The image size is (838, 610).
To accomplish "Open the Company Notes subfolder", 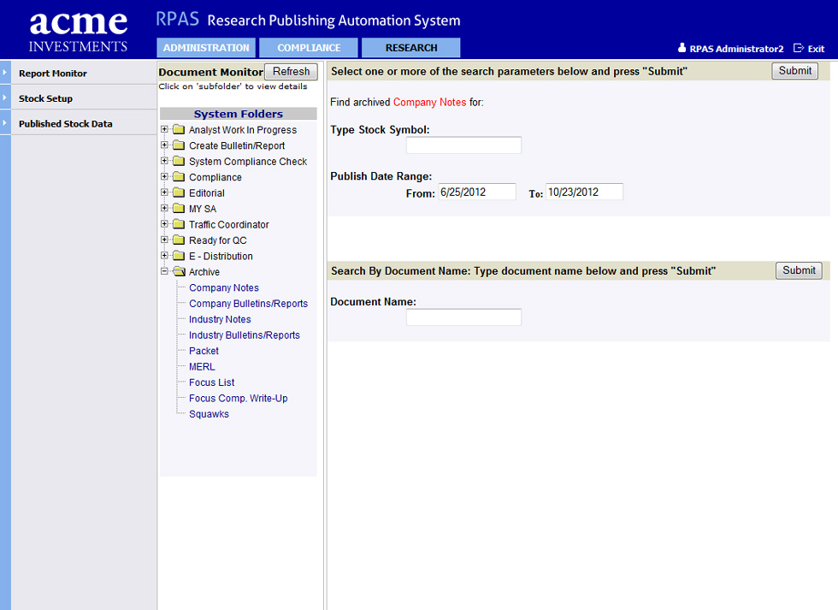I will tap(224, 287).
